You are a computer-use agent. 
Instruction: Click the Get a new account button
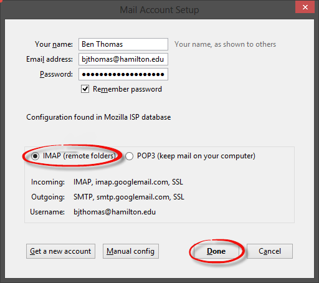[60, 251]
